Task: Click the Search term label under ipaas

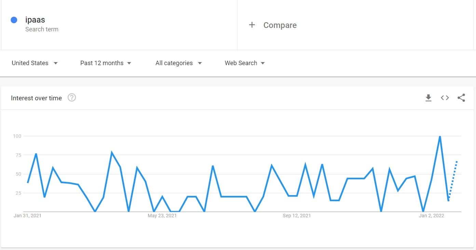Action: click(42, 29)
